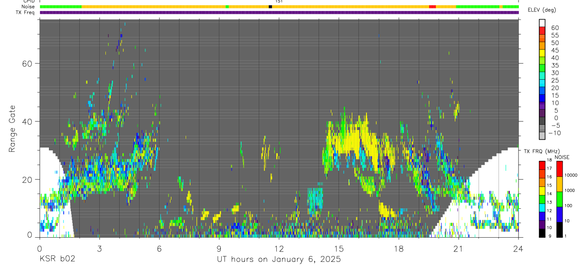Click the 'KSR b02' radar label

(x=57, y=260)
